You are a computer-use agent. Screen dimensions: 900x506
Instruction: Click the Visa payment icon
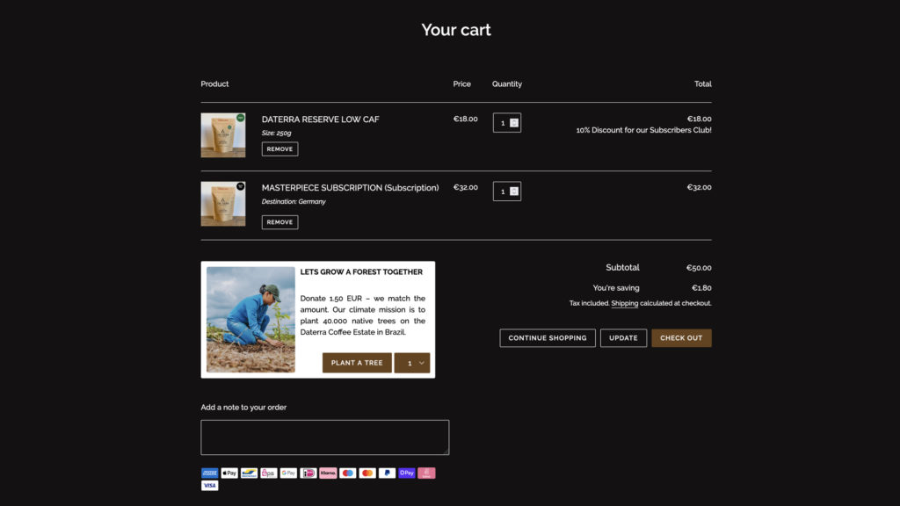click(x=209, y=485)
